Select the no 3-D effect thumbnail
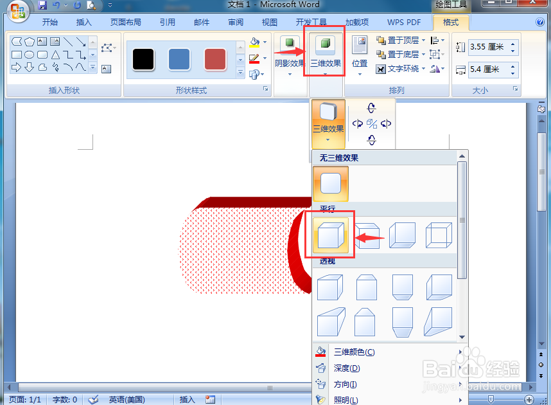Viewport: 551px width, 405px height. (331, 184)
